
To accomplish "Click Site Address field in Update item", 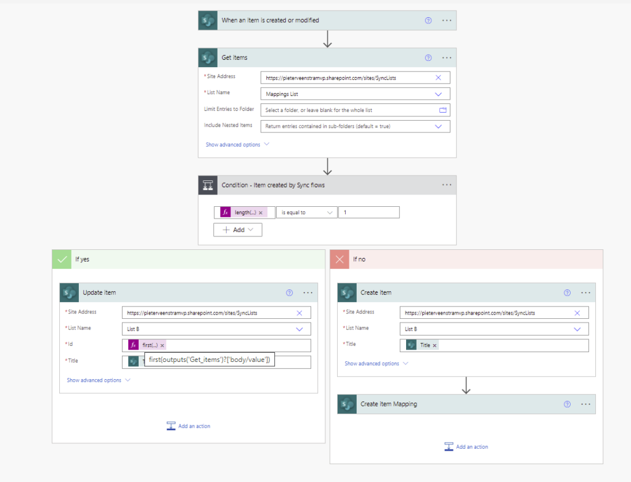I will click(x=216, y=313).
